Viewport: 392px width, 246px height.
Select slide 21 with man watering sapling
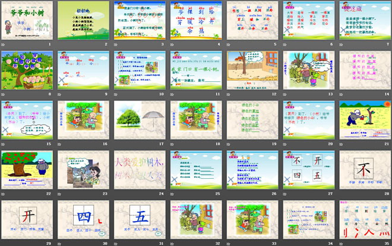point(365,120)
